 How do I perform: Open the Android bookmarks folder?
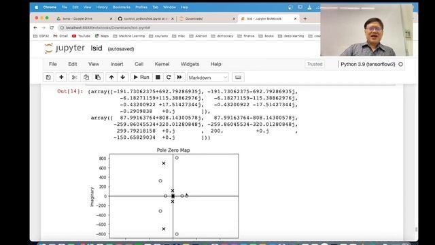(x=198, y=36)
